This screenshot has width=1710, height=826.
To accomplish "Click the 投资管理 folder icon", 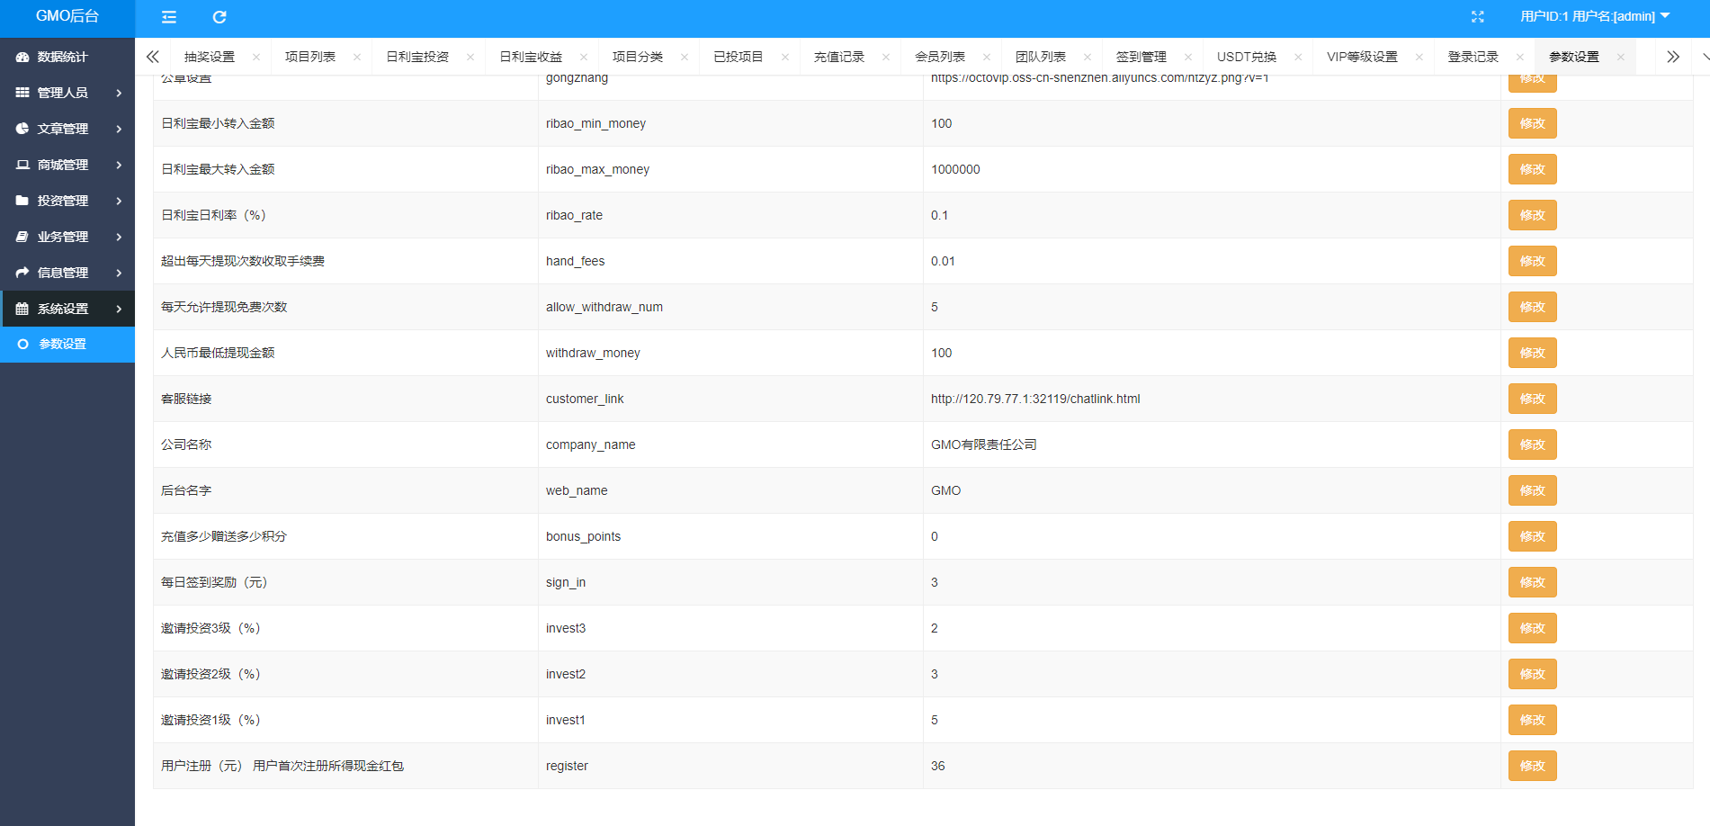I will (x=22, y=200).
